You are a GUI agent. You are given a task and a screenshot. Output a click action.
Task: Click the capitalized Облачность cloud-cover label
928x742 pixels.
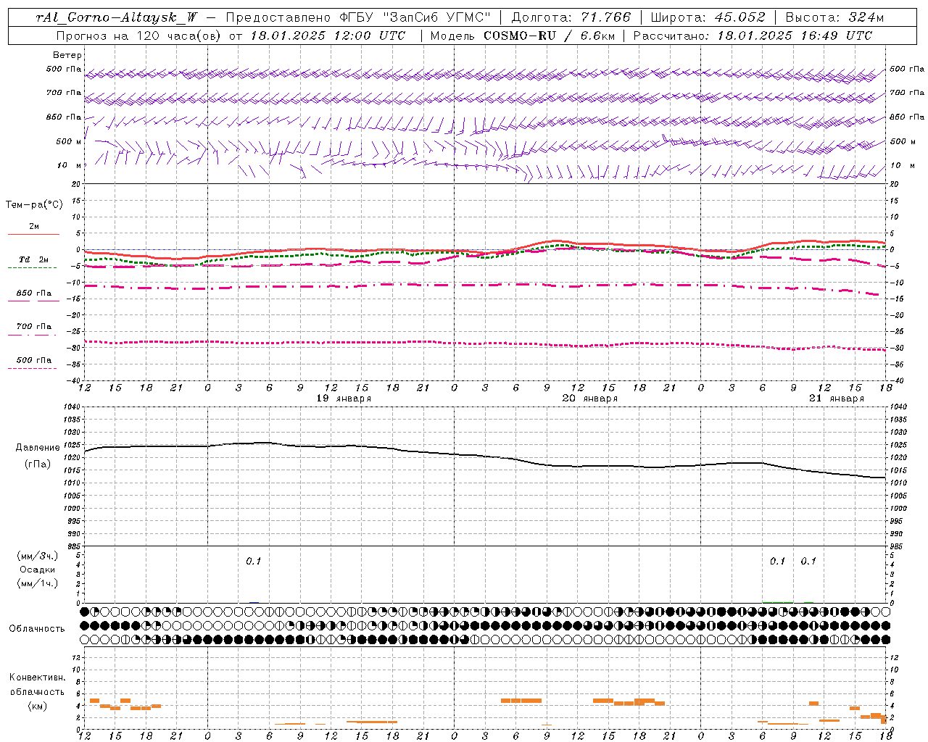pos(37,628)
